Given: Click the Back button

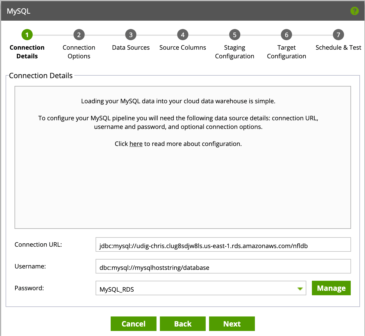Looking at the screenshot, I should (x=183, y=324).
